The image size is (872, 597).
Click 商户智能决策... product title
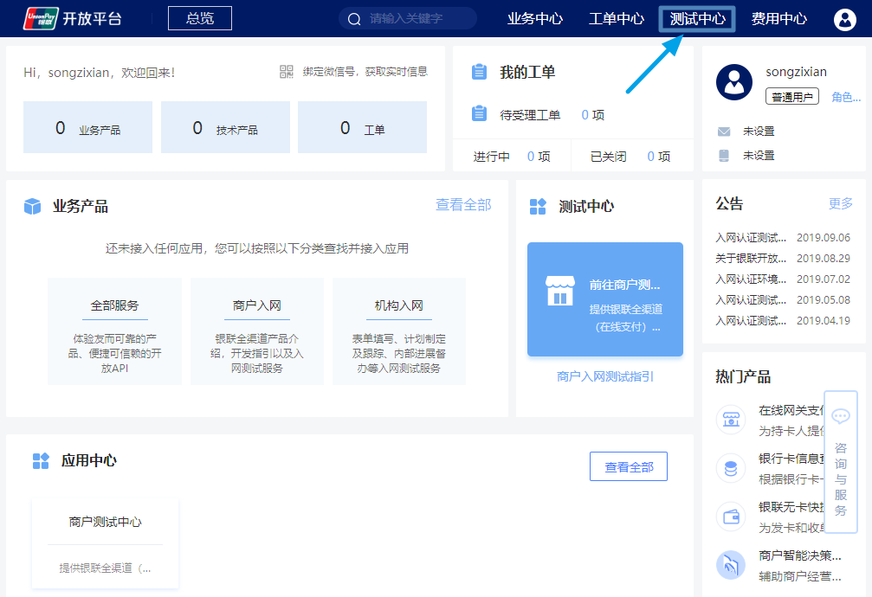tap(800, 555)
